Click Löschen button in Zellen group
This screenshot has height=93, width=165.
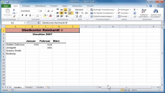tap(124, 13)
